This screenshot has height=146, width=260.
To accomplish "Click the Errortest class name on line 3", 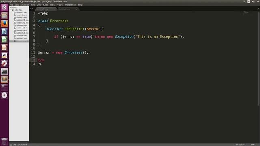I will click(x=59, y=21).
